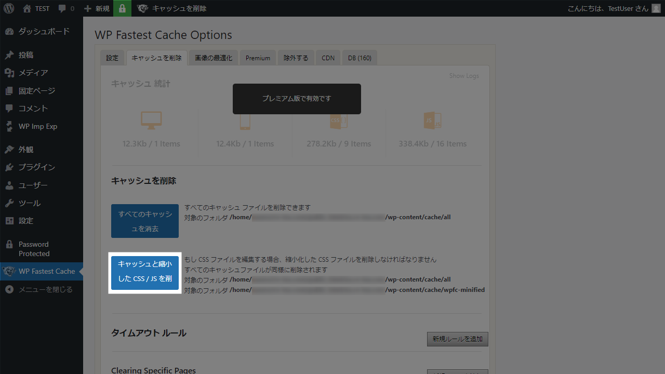The width and height of the screenshot is (665, 374).
Task: Click the キャッシュ 統計 heading
Action: pos(141,84)
